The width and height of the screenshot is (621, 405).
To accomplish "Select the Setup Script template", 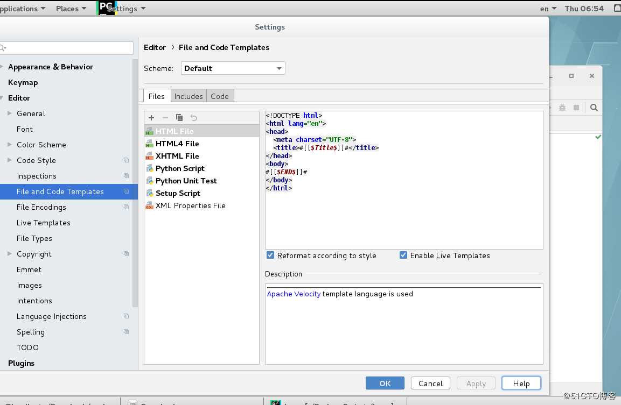I will tap(201, 193).
